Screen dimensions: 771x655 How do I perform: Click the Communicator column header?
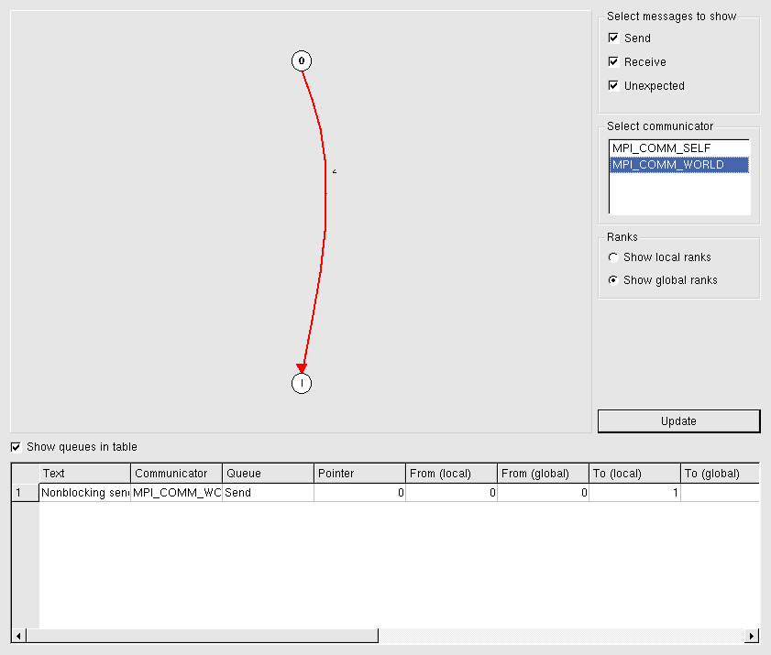coord(176,474)
